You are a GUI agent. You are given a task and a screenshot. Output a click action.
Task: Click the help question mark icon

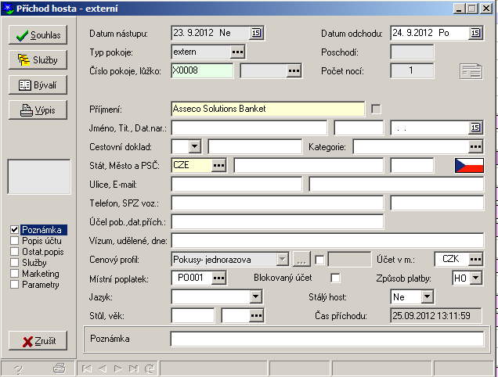pyautogui.click(x=19, y=368)
